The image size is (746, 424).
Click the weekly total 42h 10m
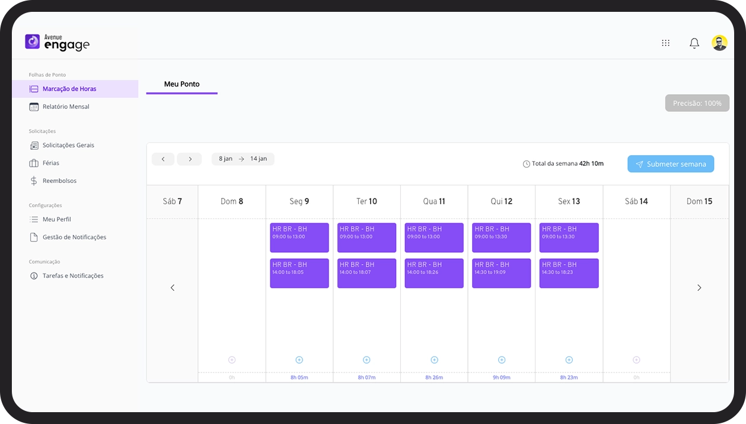pyautogui.click(x=591, y=163)
